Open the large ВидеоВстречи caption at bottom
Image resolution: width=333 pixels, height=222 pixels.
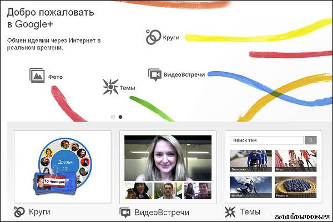(x=162, y=213)
